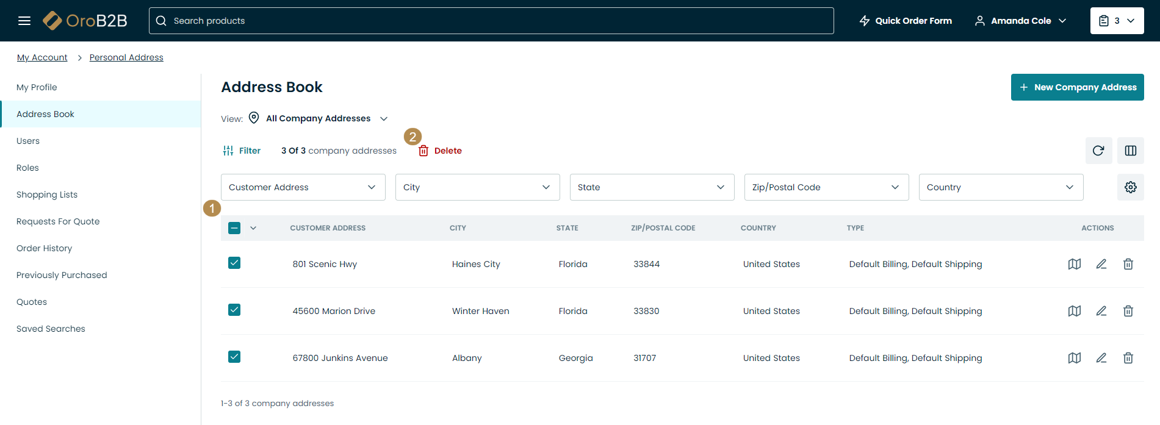This screenshot has height=425, width=1160.
Task: Delete the 67800 Junkins Avenue row
Action: click(1128, 358)
